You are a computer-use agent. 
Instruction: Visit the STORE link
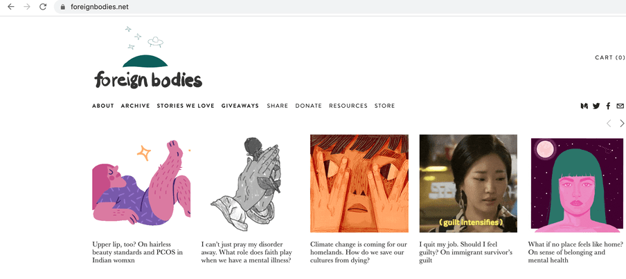[x=385, y=106]
